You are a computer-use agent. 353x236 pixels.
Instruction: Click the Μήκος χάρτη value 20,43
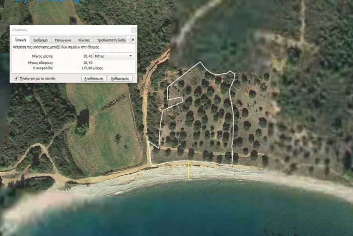click(x=88, y=56)
